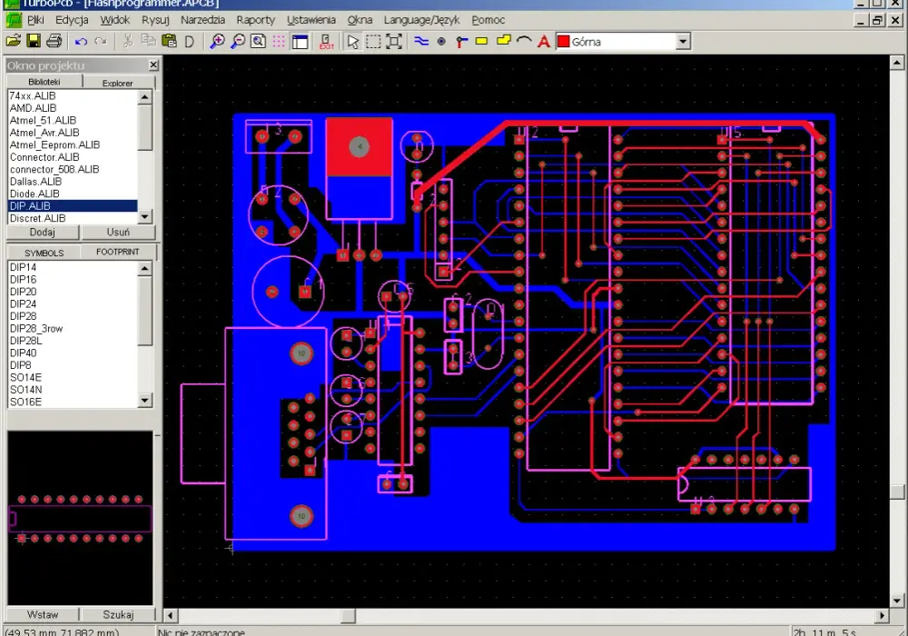
Task: Open the Language/Język menu
Action: [421, 20]
